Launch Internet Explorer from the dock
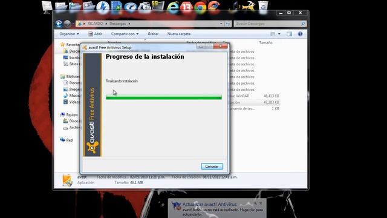Viewport: 387px width, 218px height. click(172, 7)
